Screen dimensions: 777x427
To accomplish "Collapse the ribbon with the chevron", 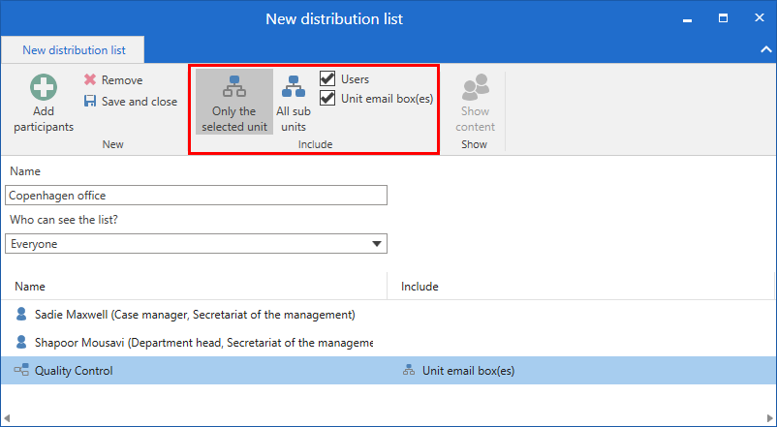I will pos(765,49).
